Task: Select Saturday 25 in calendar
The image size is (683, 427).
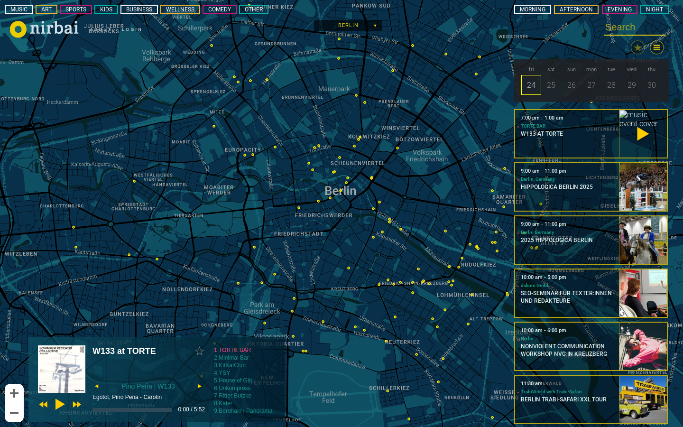Action: [x=551, y=85]
